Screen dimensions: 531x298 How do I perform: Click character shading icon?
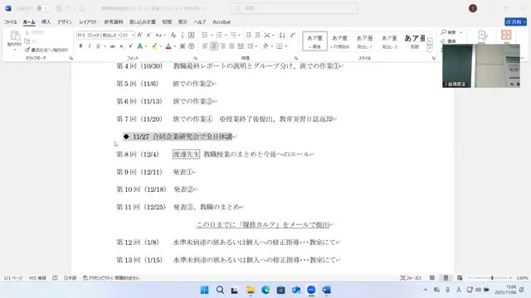(183, 46)
